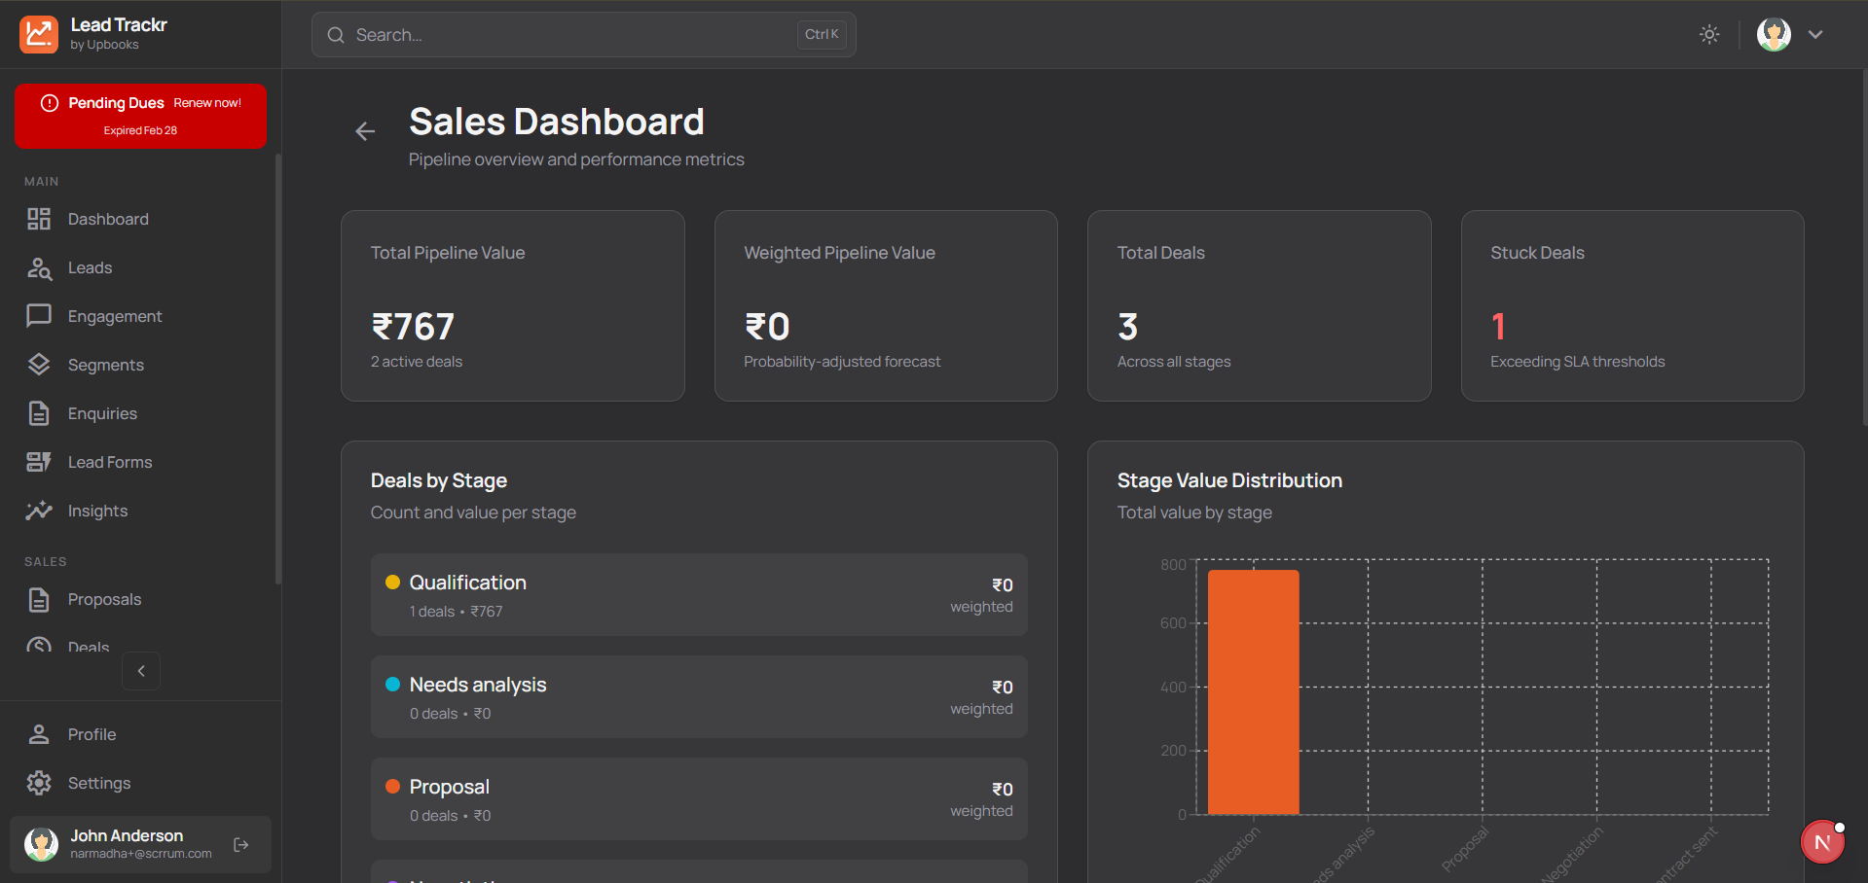Click the logout icon beside John Anderson
Image resolution: width=1868 pixels, height=883 pixels.
[x=241, y=845]
